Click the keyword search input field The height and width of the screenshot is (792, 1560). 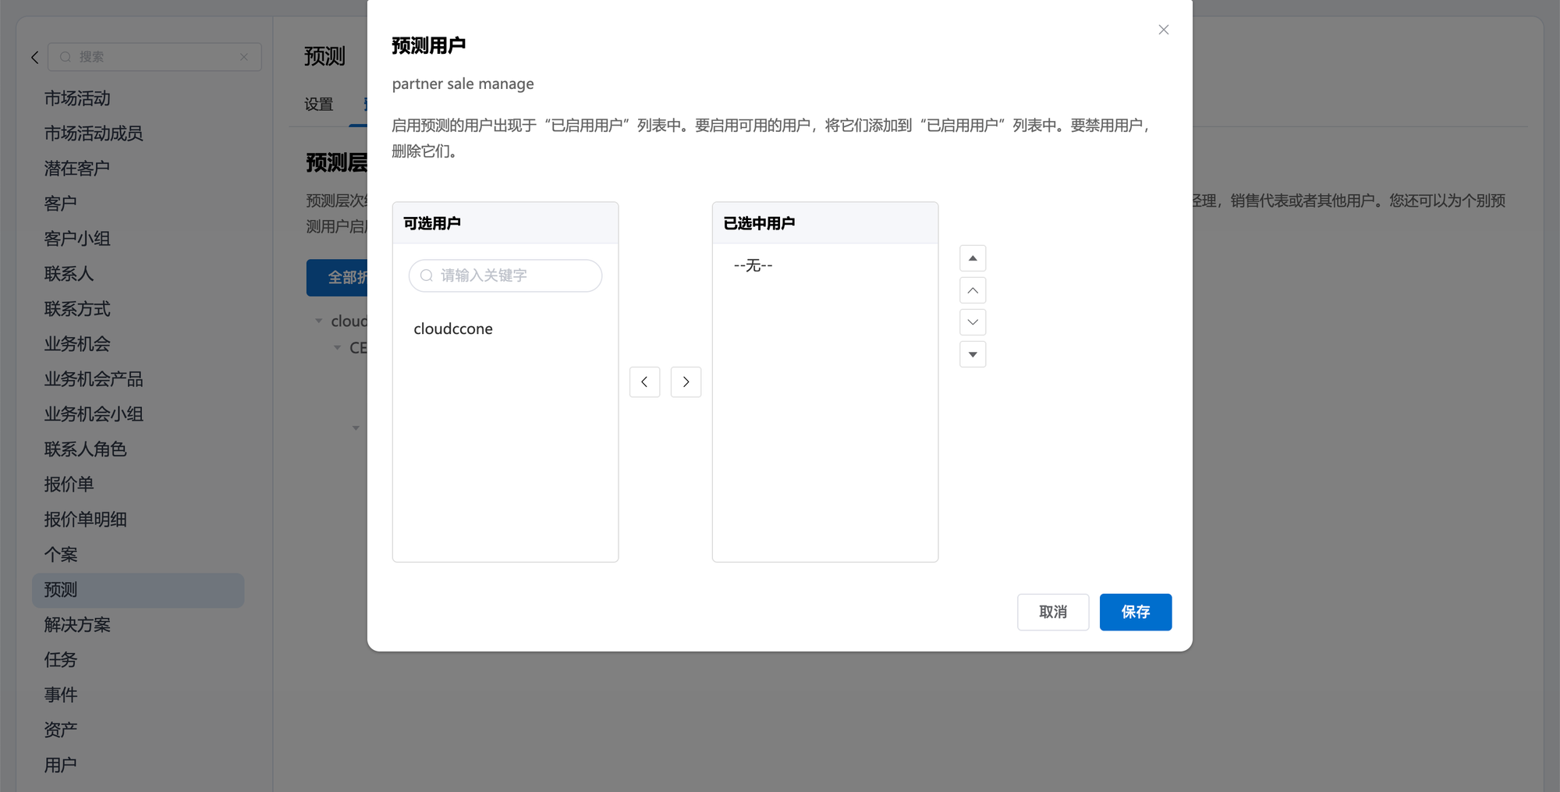click(515, 275)
